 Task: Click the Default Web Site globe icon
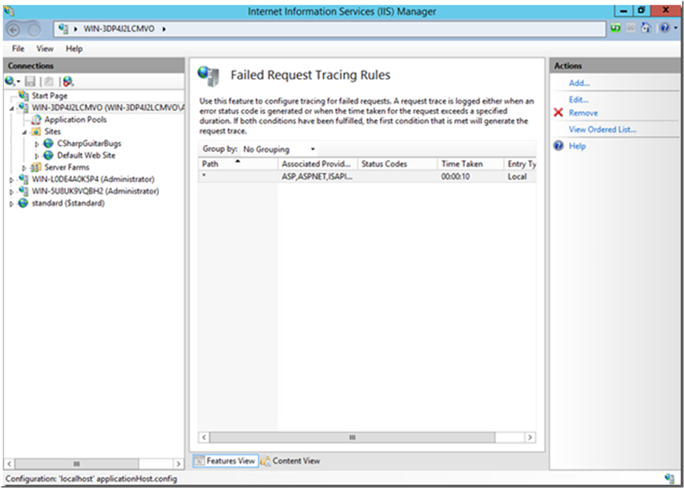(x=48, y=155)
